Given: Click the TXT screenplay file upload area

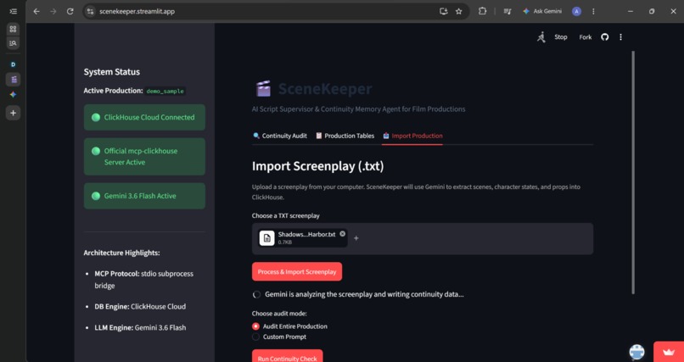Looking at the screenshot, I should point(423,239).
